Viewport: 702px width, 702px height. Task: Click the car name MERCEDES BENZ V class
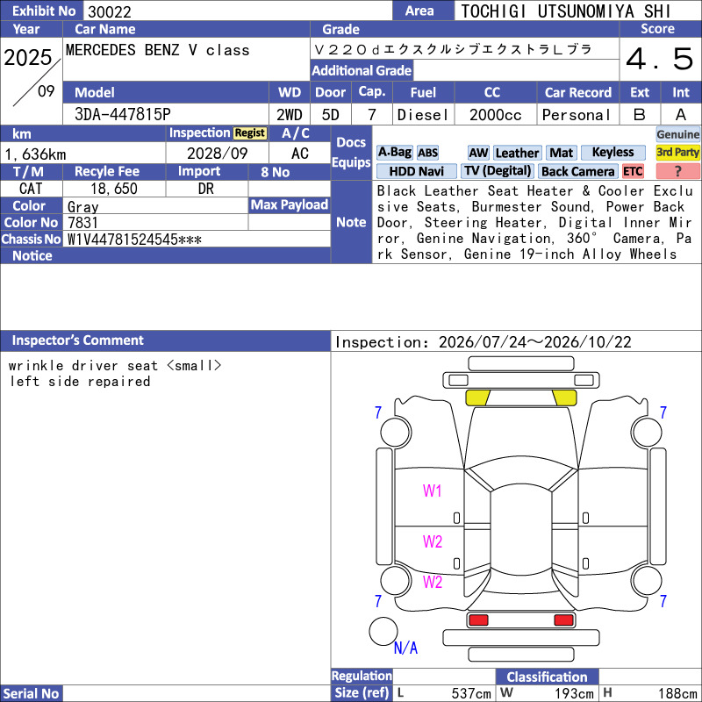click(x=158, y=50)
